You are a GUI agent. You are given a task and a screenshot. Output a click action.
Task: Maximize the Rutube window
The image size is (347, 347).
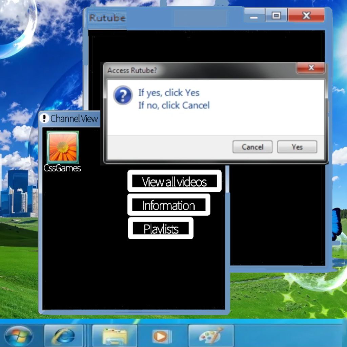click(x=276, y=16)
